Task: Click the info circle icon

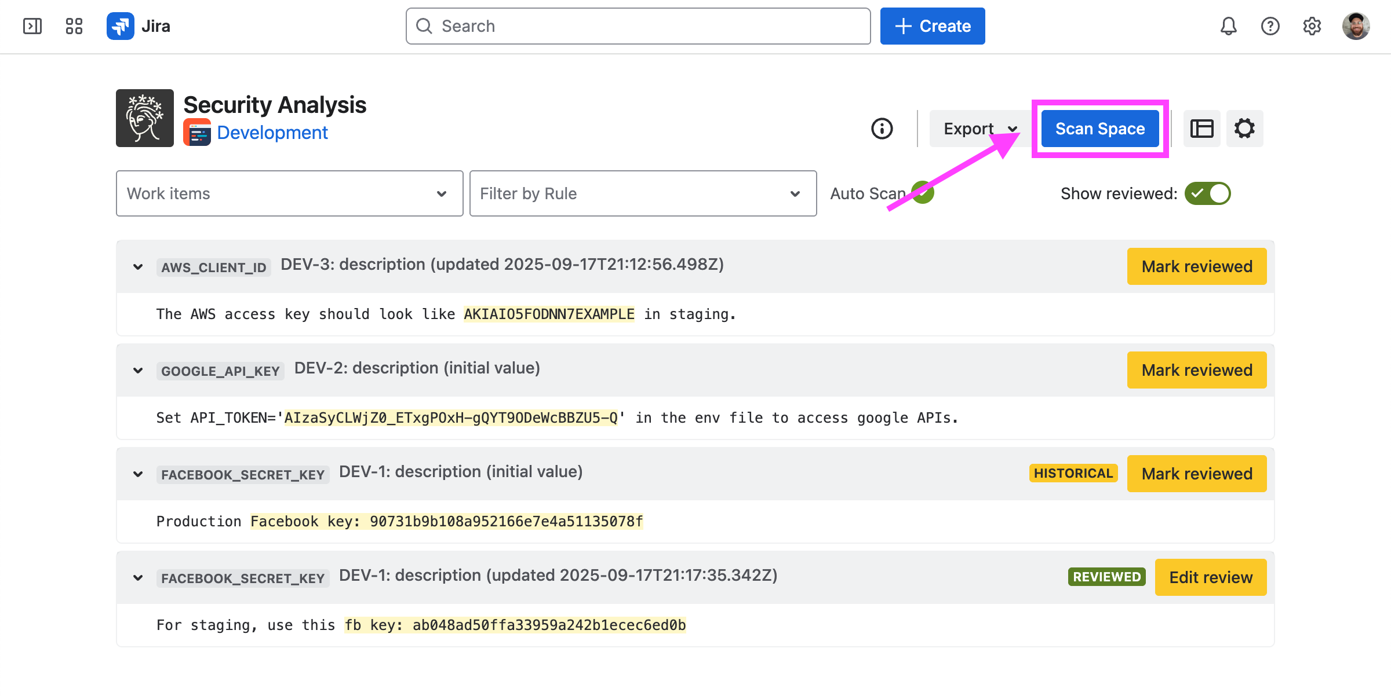Action: pyautogui.click(x=882, y=129)
